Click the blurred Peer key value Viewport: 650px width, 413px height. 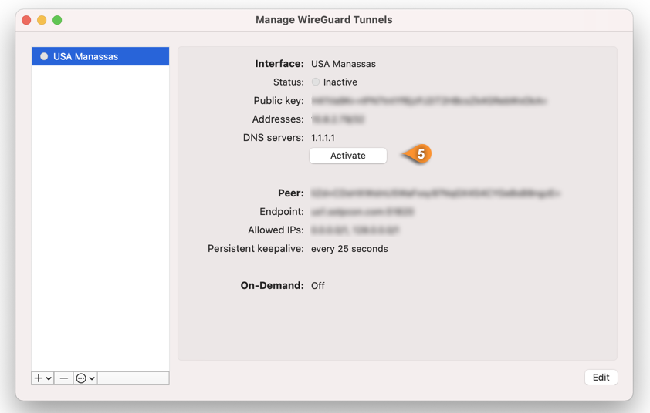tap(435, 193)
